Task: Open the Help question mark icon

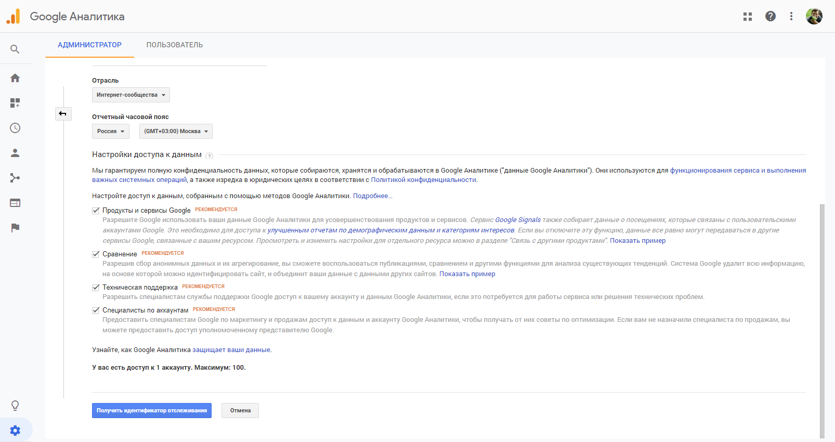Action: 771,16
